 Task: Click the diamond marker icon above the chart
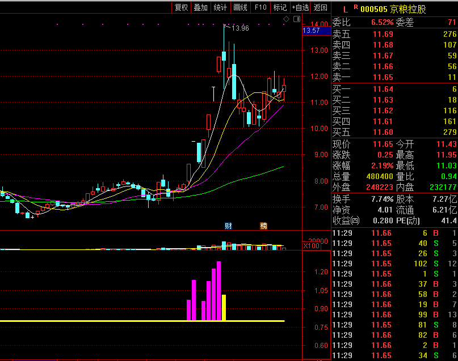(286, 19)
